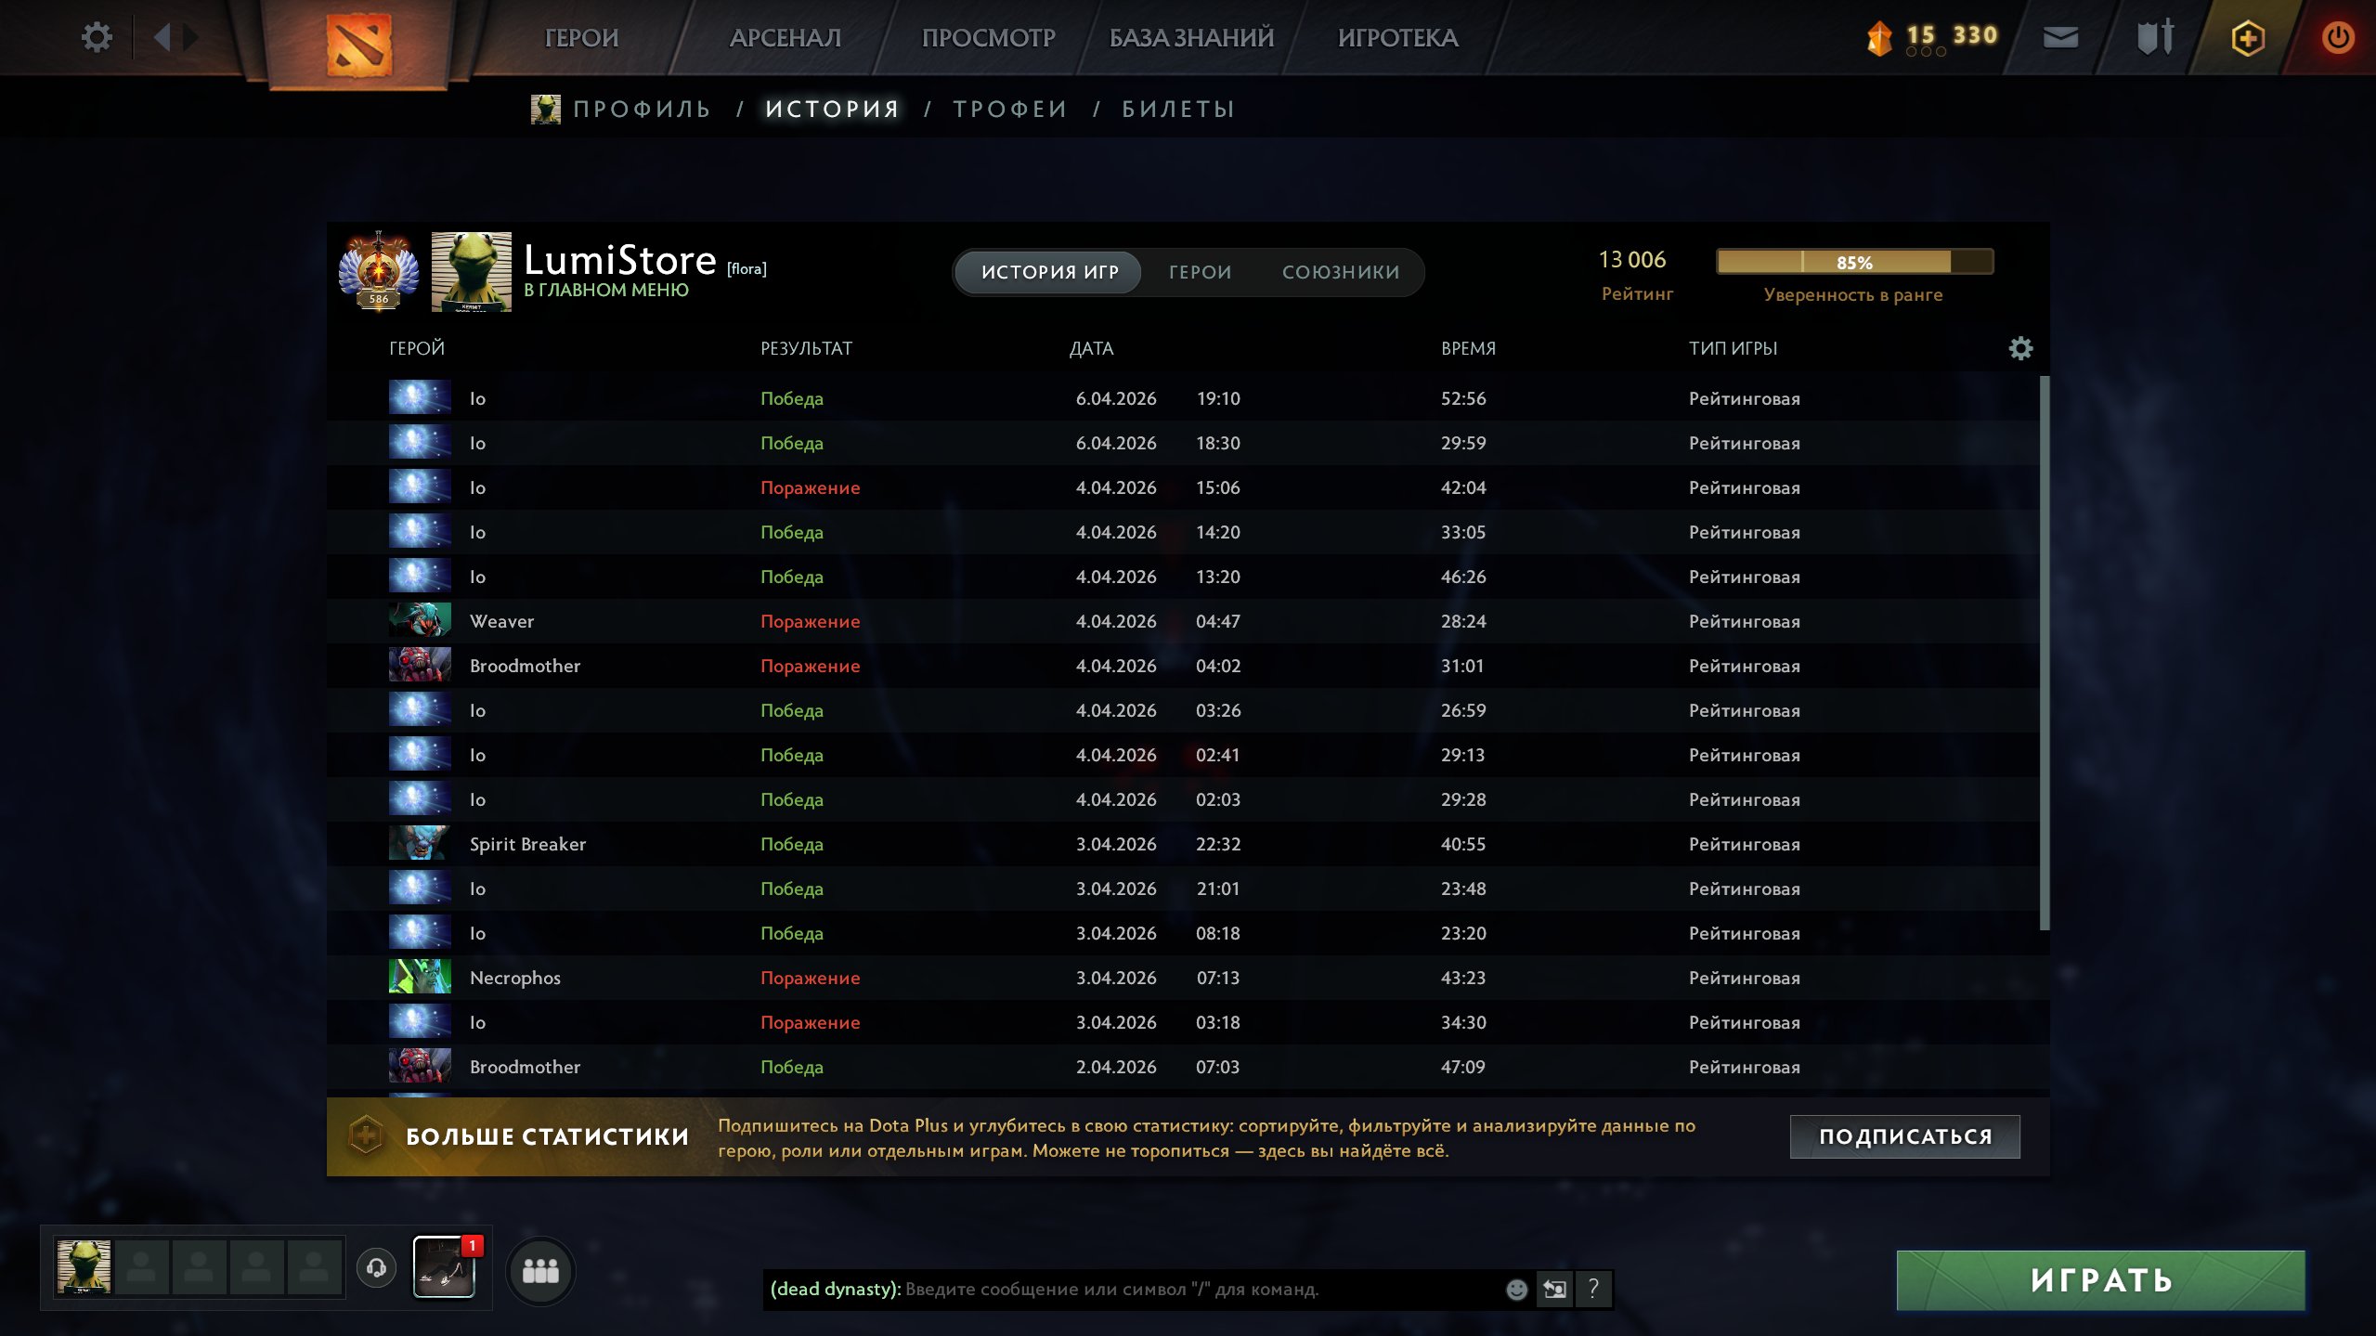
Task: Toggle voice chat headset icon
Action: [x=376, y=1267]
